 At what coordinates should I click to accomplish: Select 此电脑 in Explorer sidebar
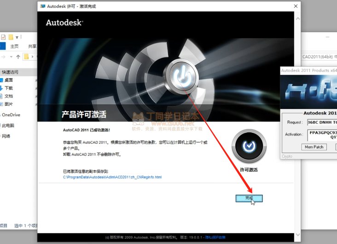8,125
